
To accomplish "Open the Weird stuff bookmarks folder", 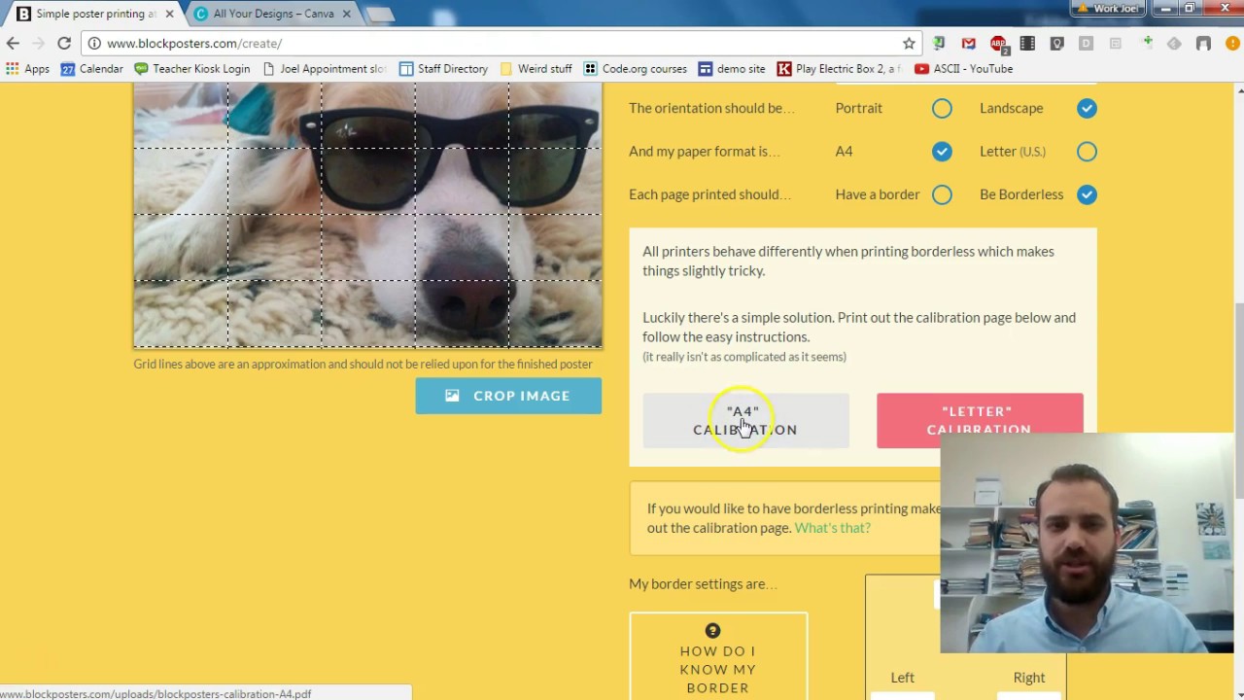I will (x=536, y=69).
